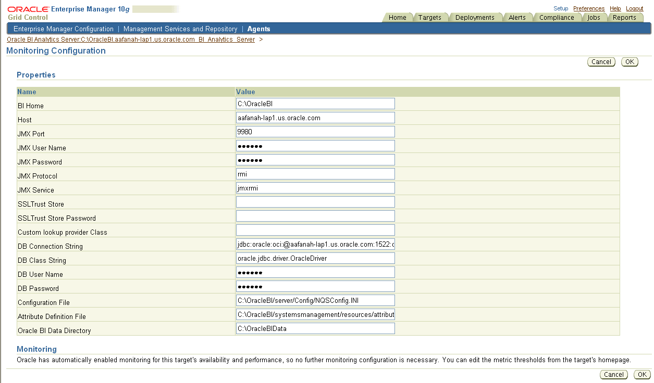Click the DB User Name field

pyautogui.click(x=315, y=272)
